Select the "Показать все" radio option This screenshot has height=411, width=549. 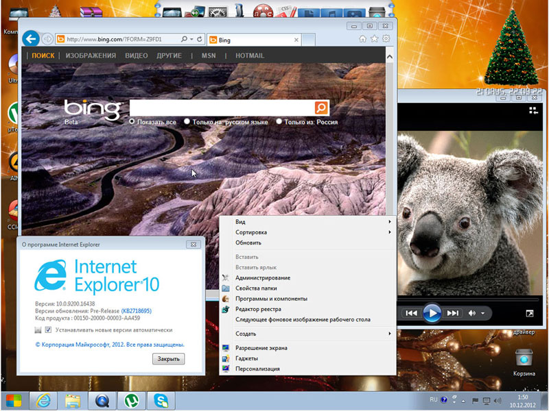(x=132, y=122)
